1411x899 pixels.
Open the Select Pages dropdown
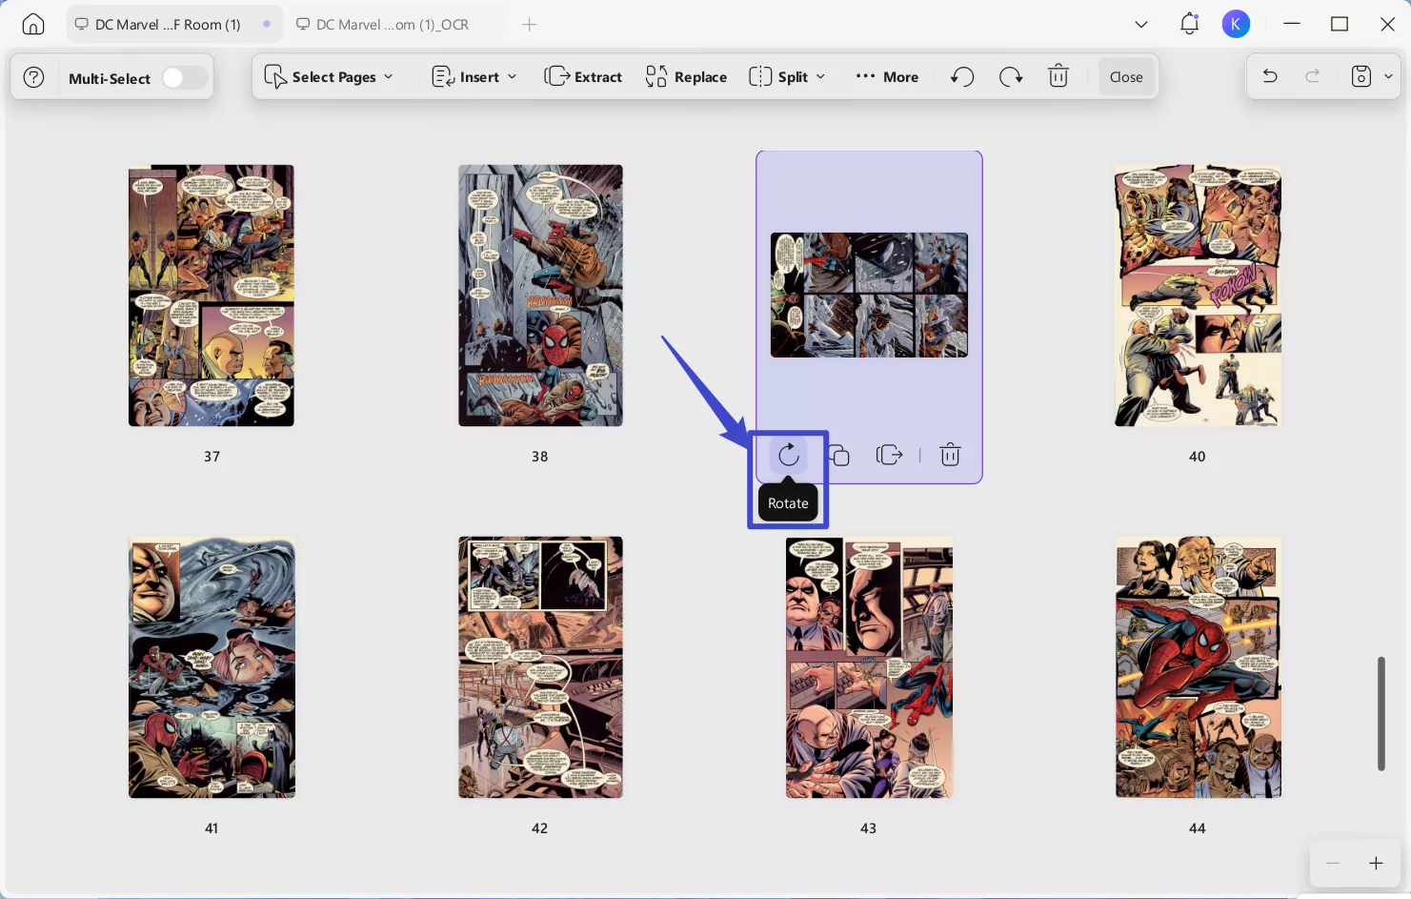point(329,76)
